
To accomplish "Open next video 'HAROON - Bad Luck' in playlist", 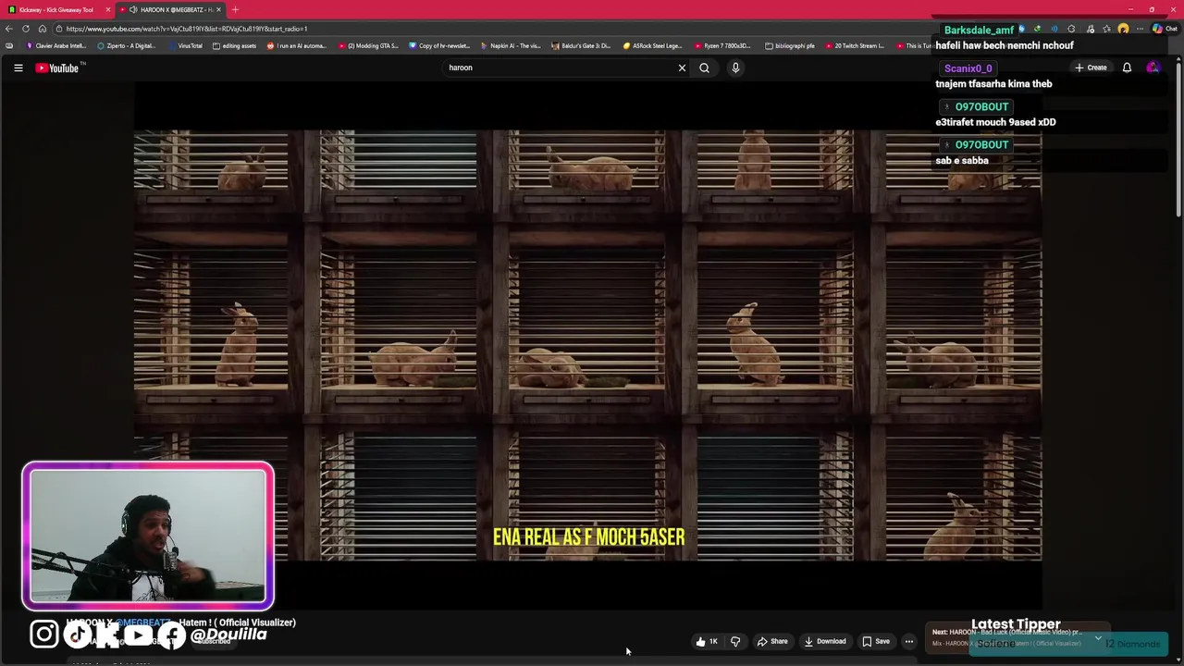I will 1006,632.
